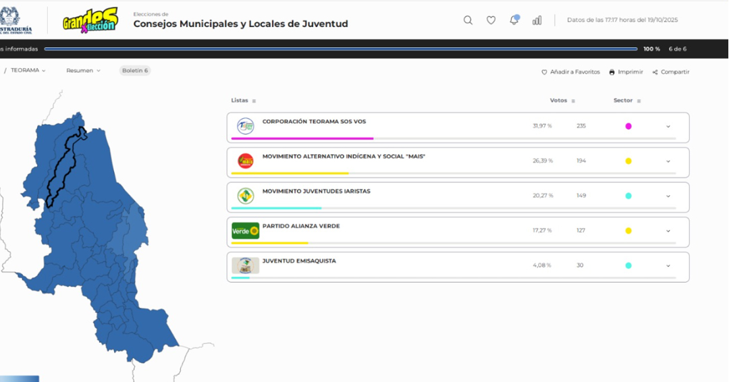Click the '194' votes value

581,161
